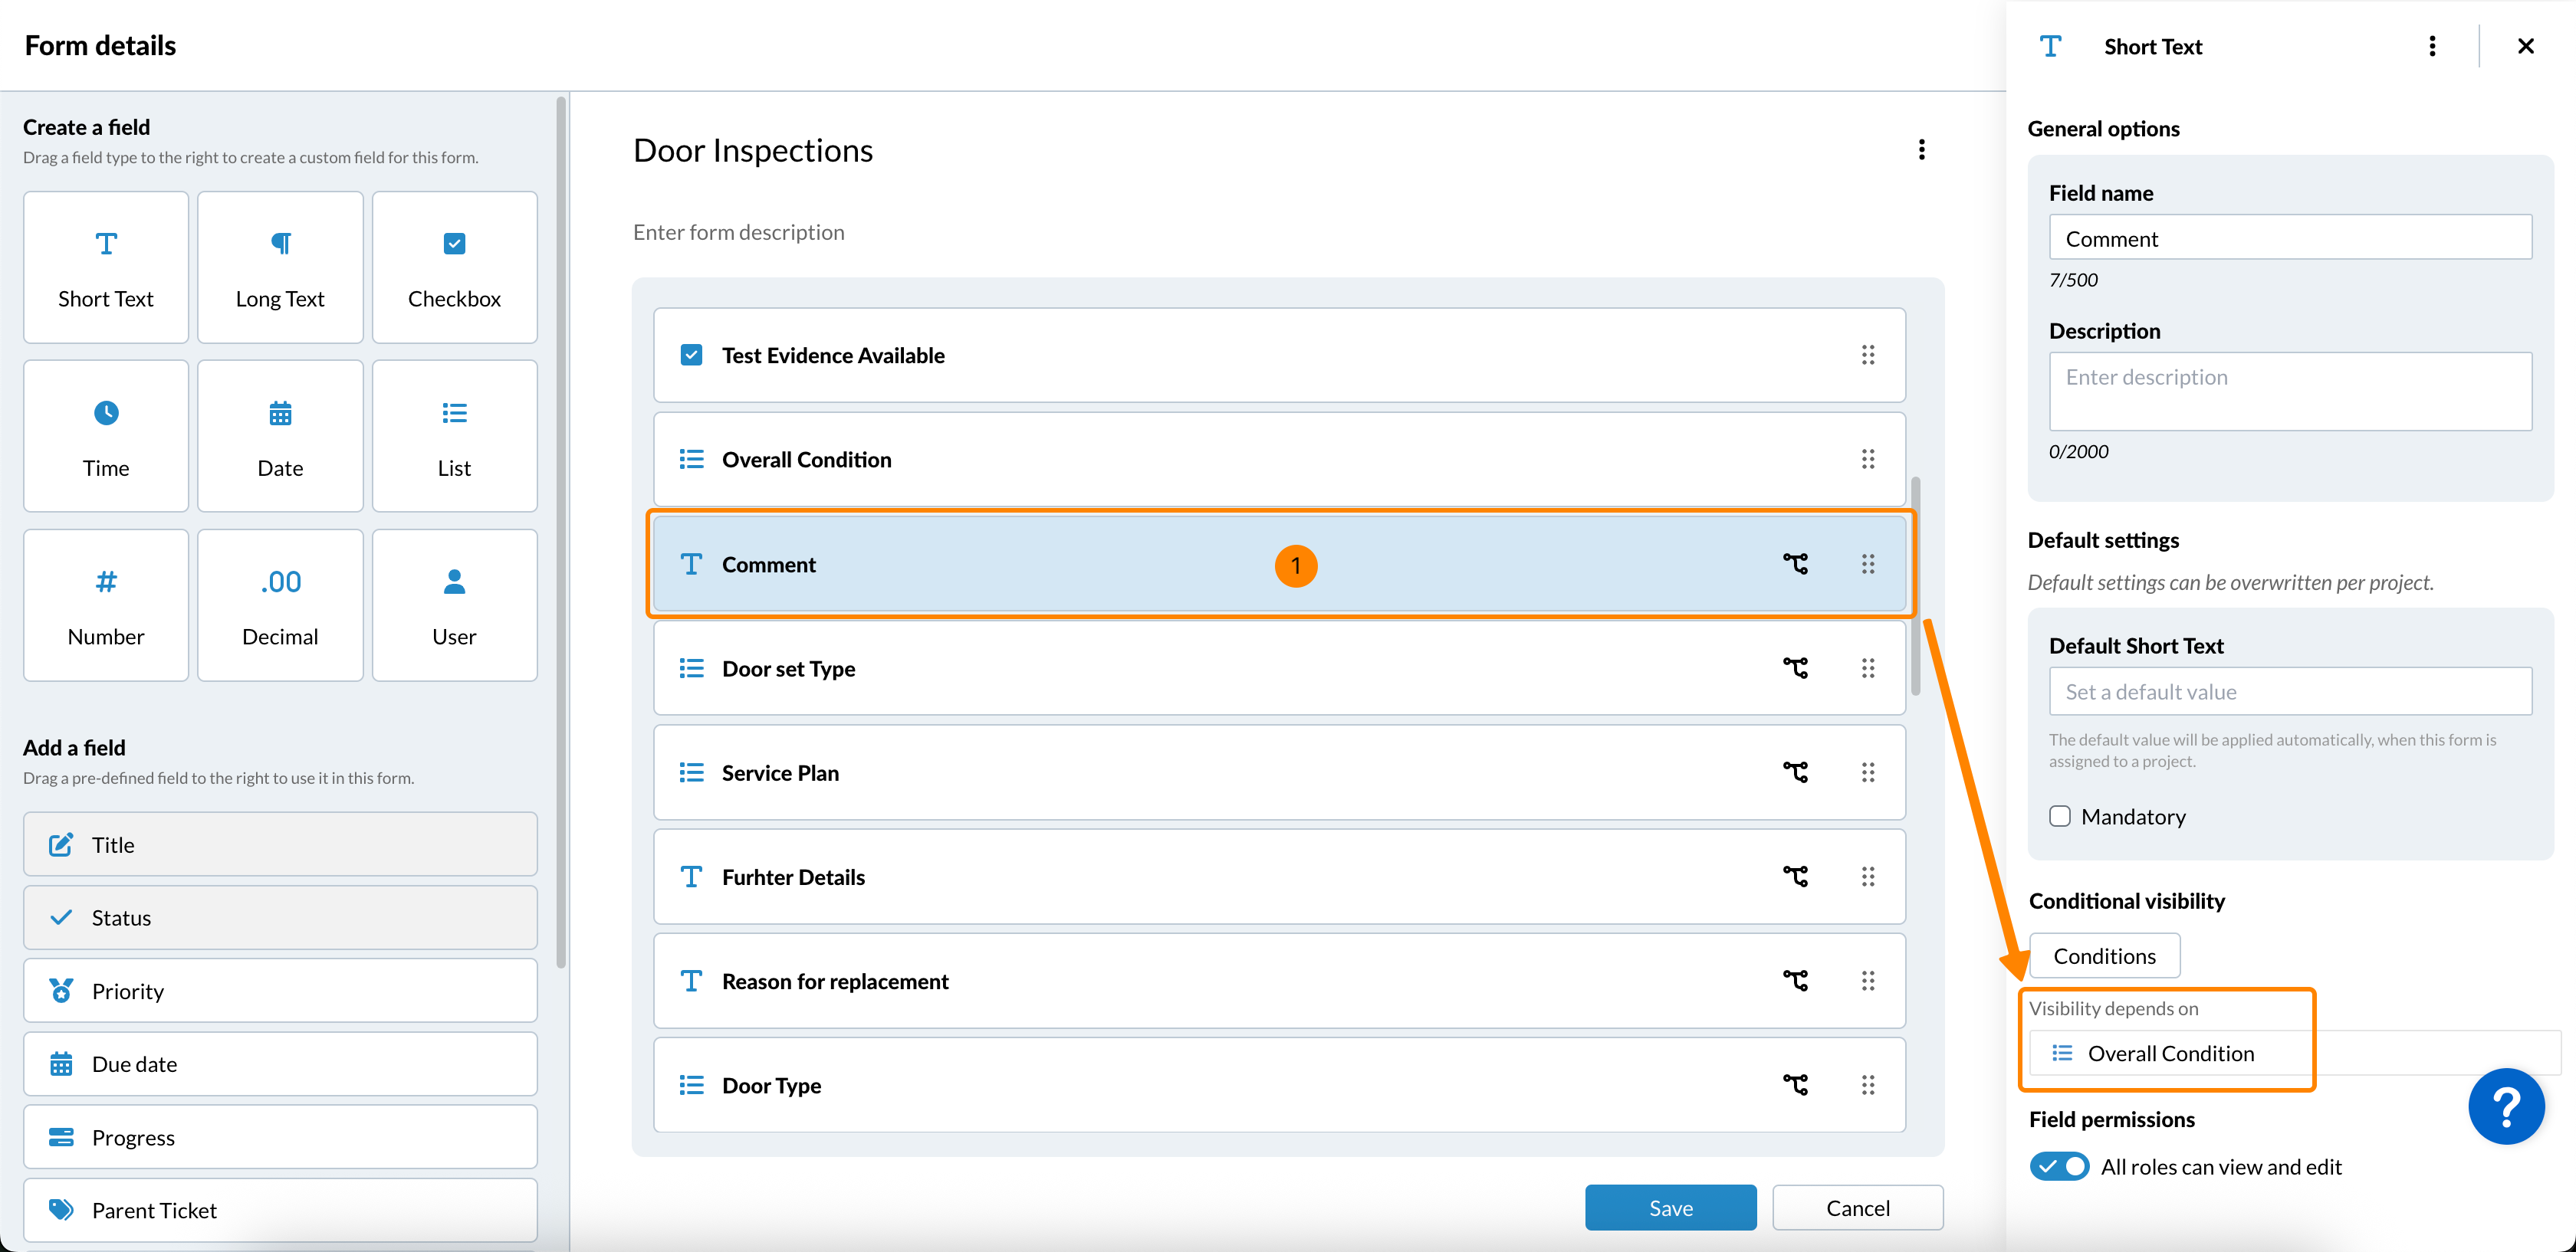The height and width of the screenshot is (1252, 2576).
Task: Open the Conditions button
Action: click(2104, 956)
